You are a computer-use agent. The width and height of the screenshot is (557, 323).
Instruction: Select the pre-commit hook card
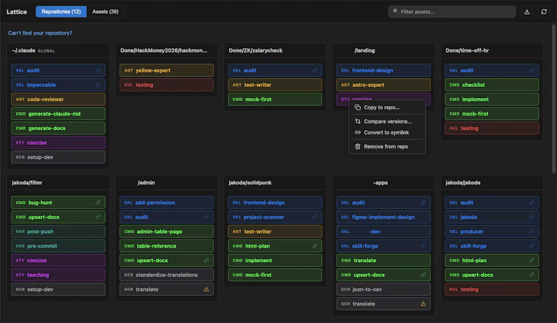58,246
